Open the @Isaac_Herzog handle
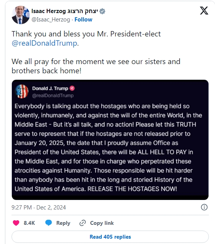Screen dimensions: 215x244 click(51, 20)
